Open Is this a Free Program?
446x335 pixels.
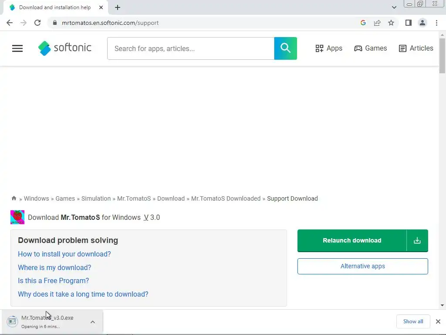(54, 281)
